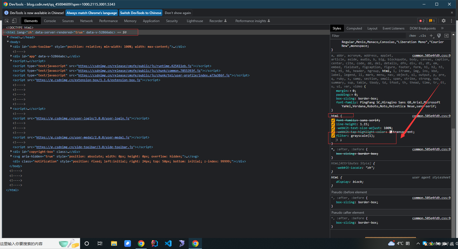Show hidden system tray icons chevron
Viewport: 458px width, 249px height.
(x=418, y=243)
